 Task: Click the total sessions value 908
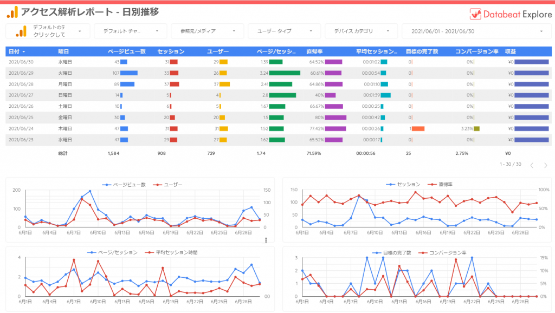coord(162,153)
